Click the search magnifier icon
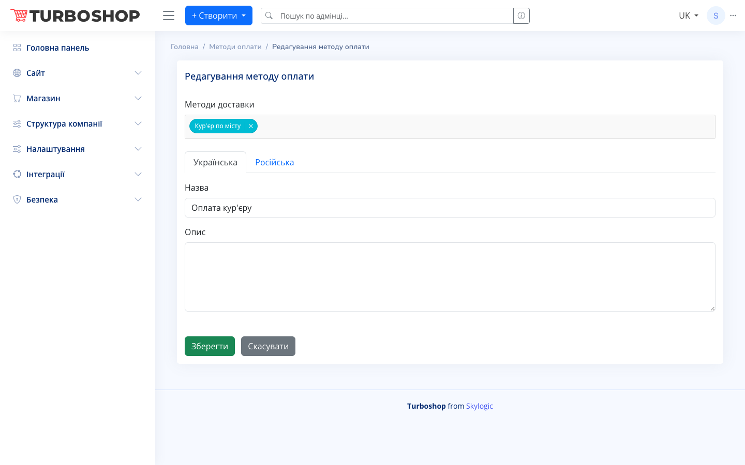 point(269,16)
